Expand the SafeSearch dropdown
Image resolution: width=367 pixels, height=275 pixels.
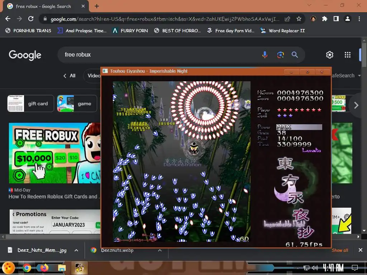[346, 76]
